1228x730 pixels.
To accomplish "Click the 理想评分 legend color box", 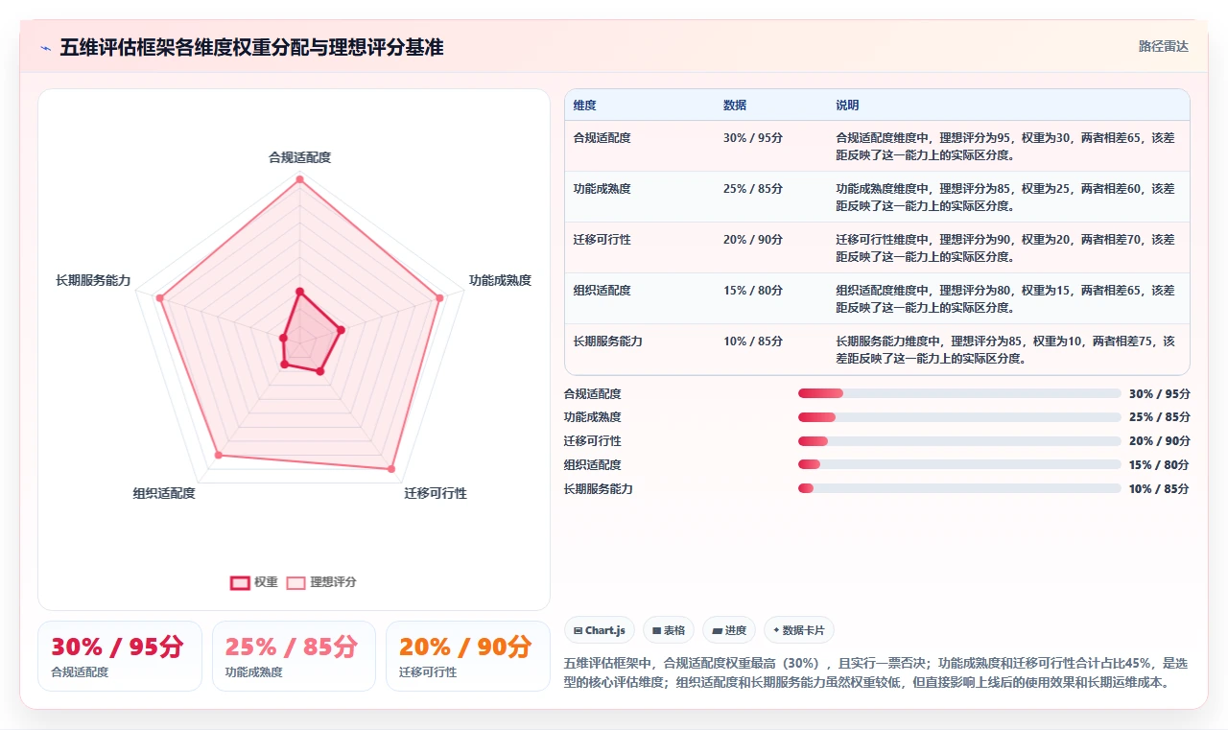I will [295, 582].
